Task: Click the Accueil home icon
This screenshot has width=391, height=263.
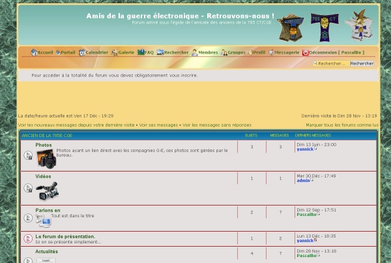Action: click(x=34, y=53)
